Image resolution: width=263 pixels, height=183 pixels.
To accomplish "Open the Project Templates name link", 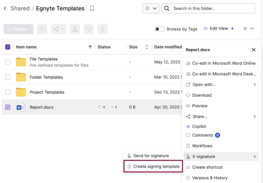I will point(47,92).
